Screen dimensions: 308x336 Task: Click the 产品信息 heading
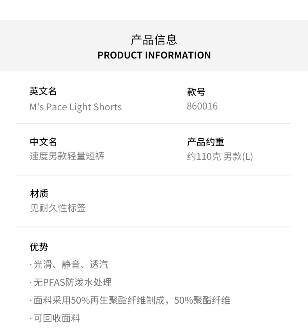154,39
